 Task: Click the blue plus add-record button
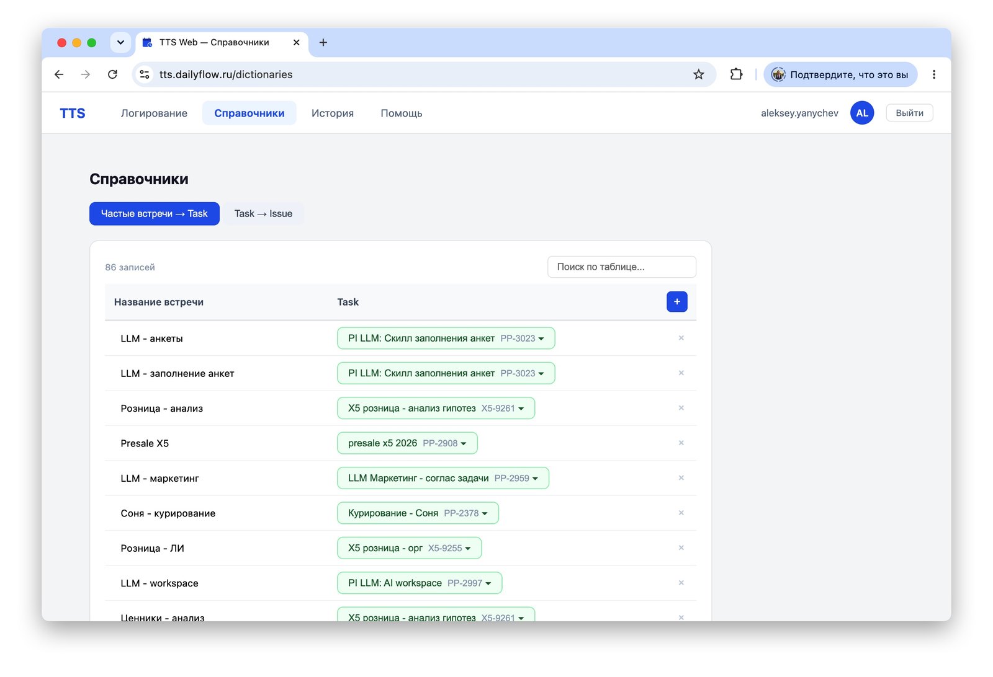click(677, 302)
